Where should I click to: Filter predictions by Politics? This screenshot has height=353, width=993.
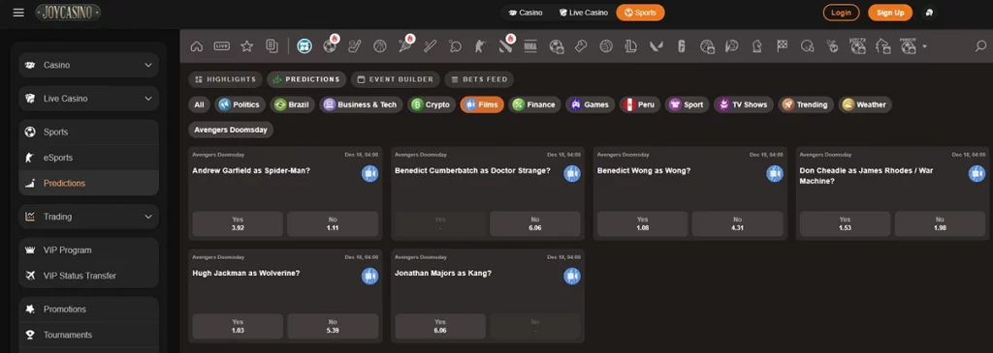coord(240,104)
